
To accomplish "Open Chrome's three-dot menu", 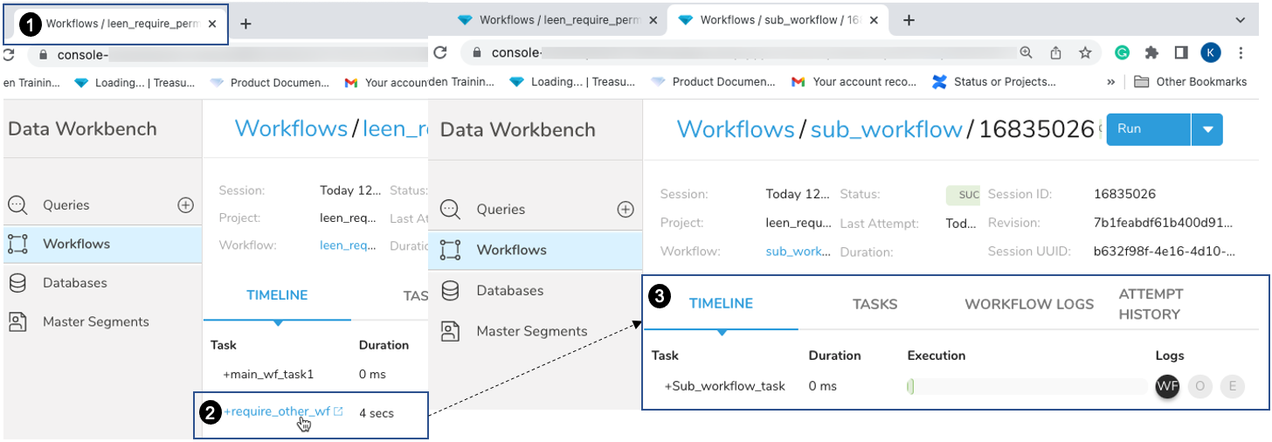I will pos(1241,52).
